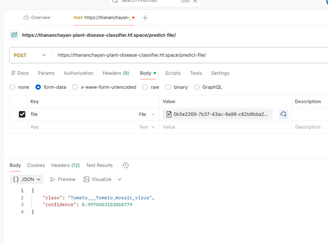
Task: Click the file key cell
Action: click(x=82, y=114)
